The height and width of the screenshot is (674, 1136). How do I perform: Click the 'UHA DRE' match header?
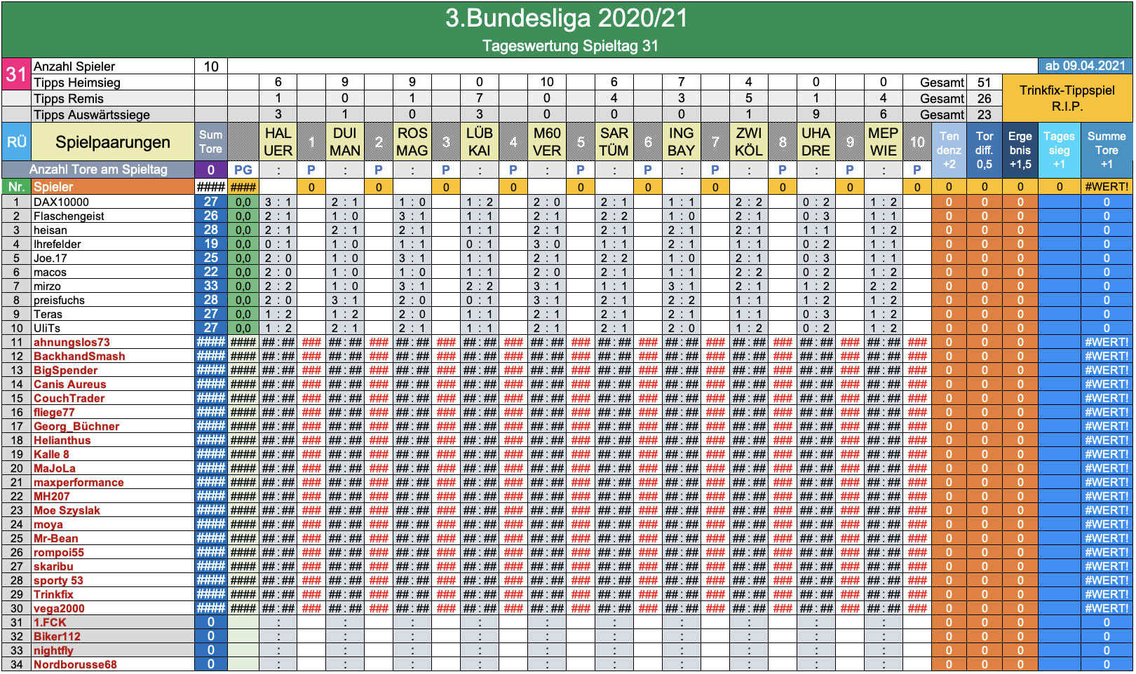(x=816, y=142)
